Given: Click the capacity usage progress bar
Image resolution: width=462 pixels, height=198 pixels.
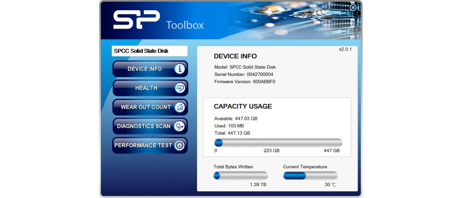Looking at the screenshot, I should 278,143.
